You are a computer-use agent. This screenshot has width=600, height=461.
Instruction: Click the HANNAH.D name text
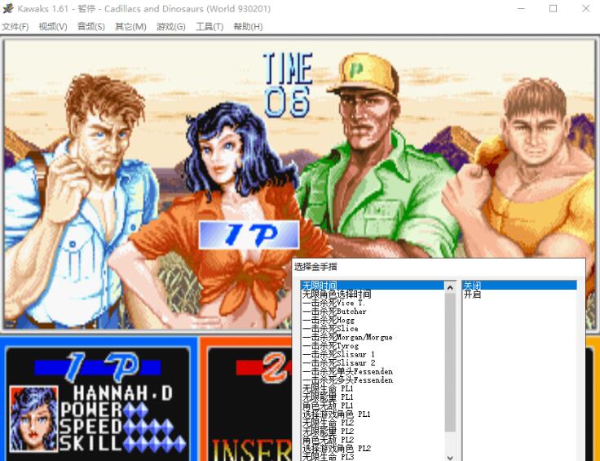click(x=123, y=393)
